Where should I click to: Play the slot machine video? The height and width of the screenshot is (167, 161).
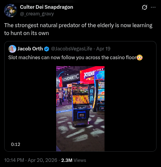point(80,109)
